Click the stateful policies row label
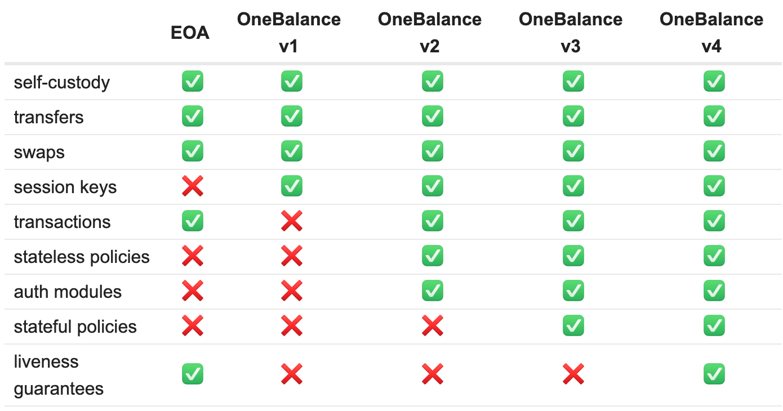The image size is (783, 411). pos(75,327)
